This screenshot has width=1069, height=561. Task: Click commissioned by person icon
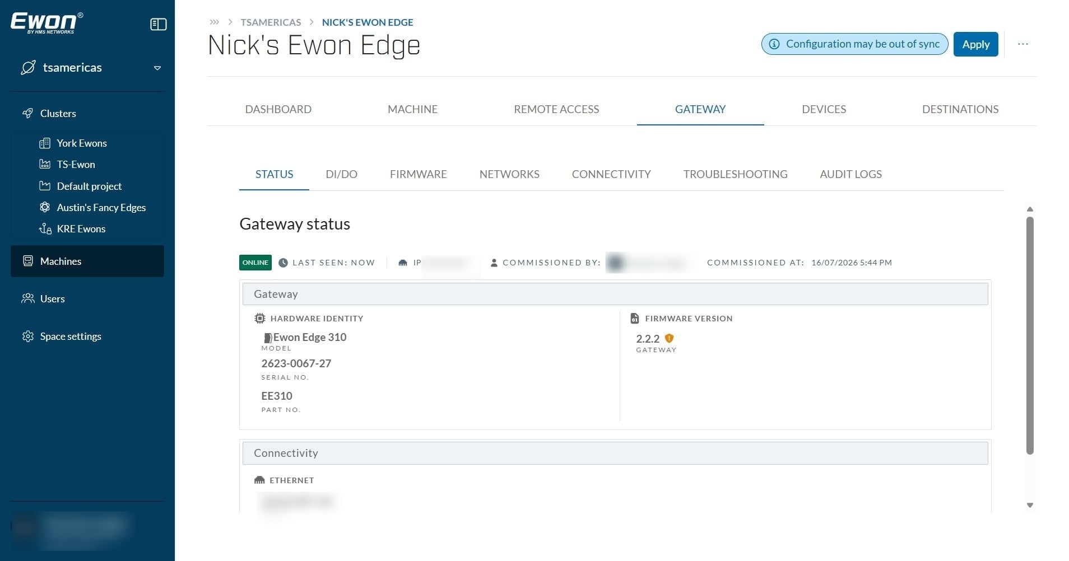(x=494, y=263)
